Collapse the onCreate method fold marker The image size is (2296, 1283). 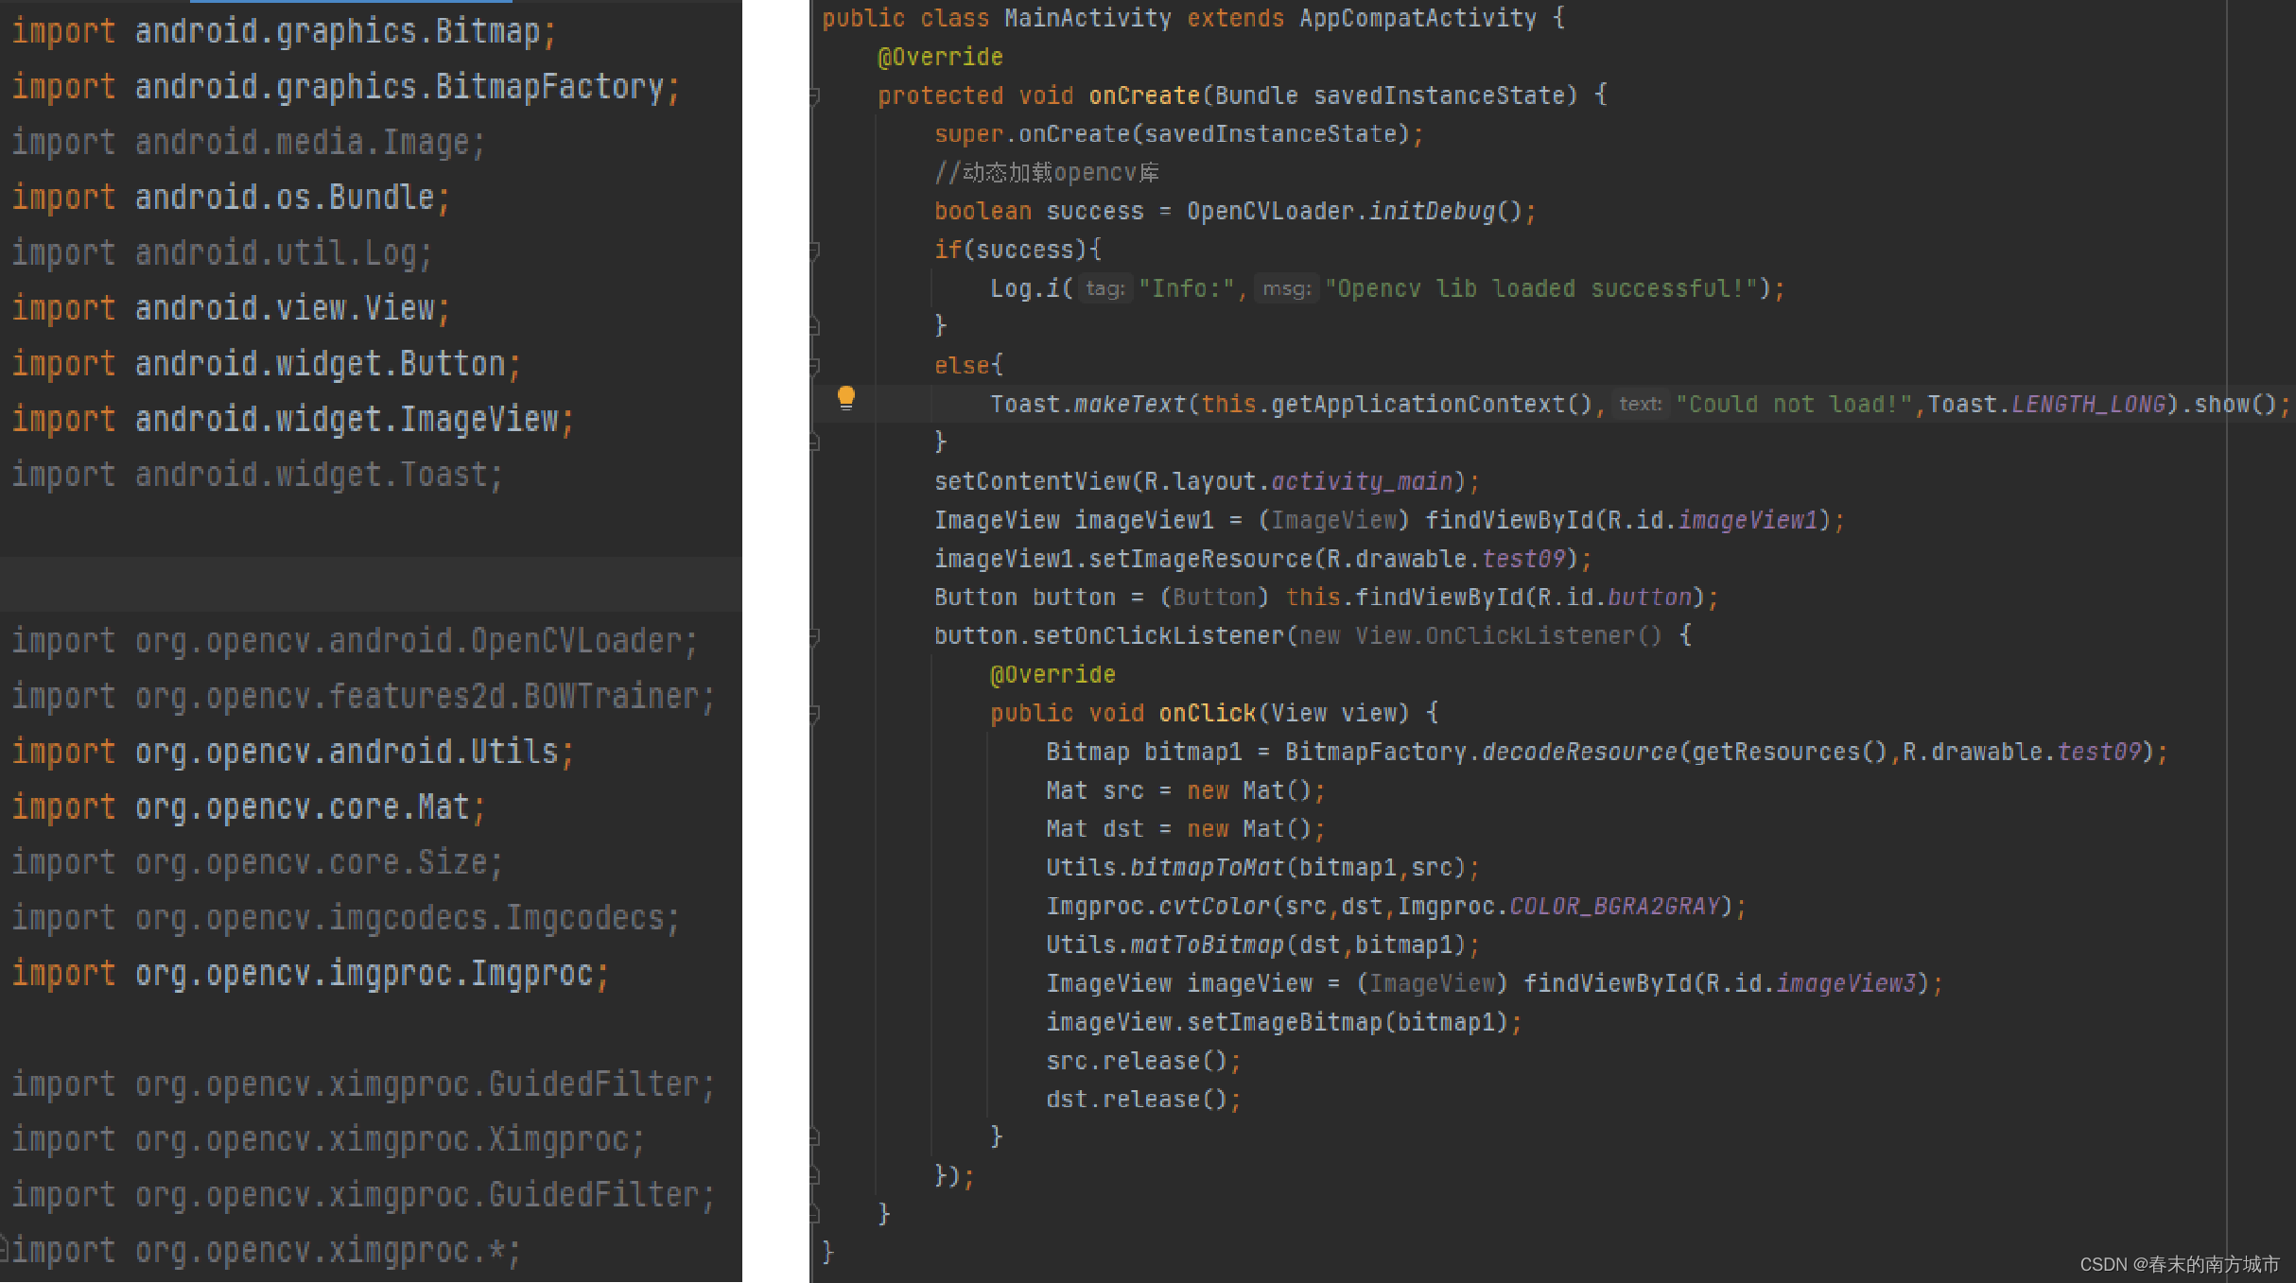coord(814,95)
